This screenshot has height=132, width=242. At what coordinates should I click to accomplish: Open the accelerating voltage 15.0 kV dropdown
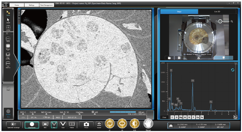pos(33,113)
